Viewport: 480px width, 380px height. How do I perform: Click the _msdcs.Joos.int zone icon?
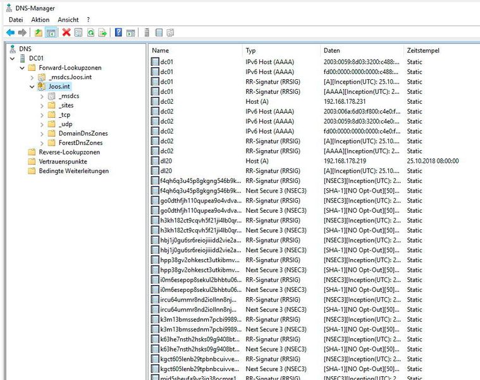pyautogui.click(x=41, y=77)
